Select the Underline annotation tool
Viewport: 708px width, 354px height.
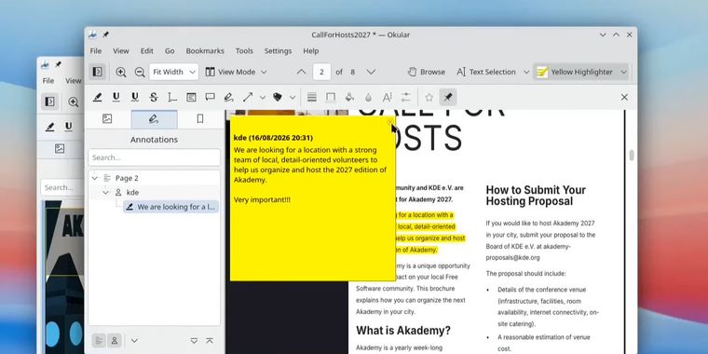click(116, 97)
